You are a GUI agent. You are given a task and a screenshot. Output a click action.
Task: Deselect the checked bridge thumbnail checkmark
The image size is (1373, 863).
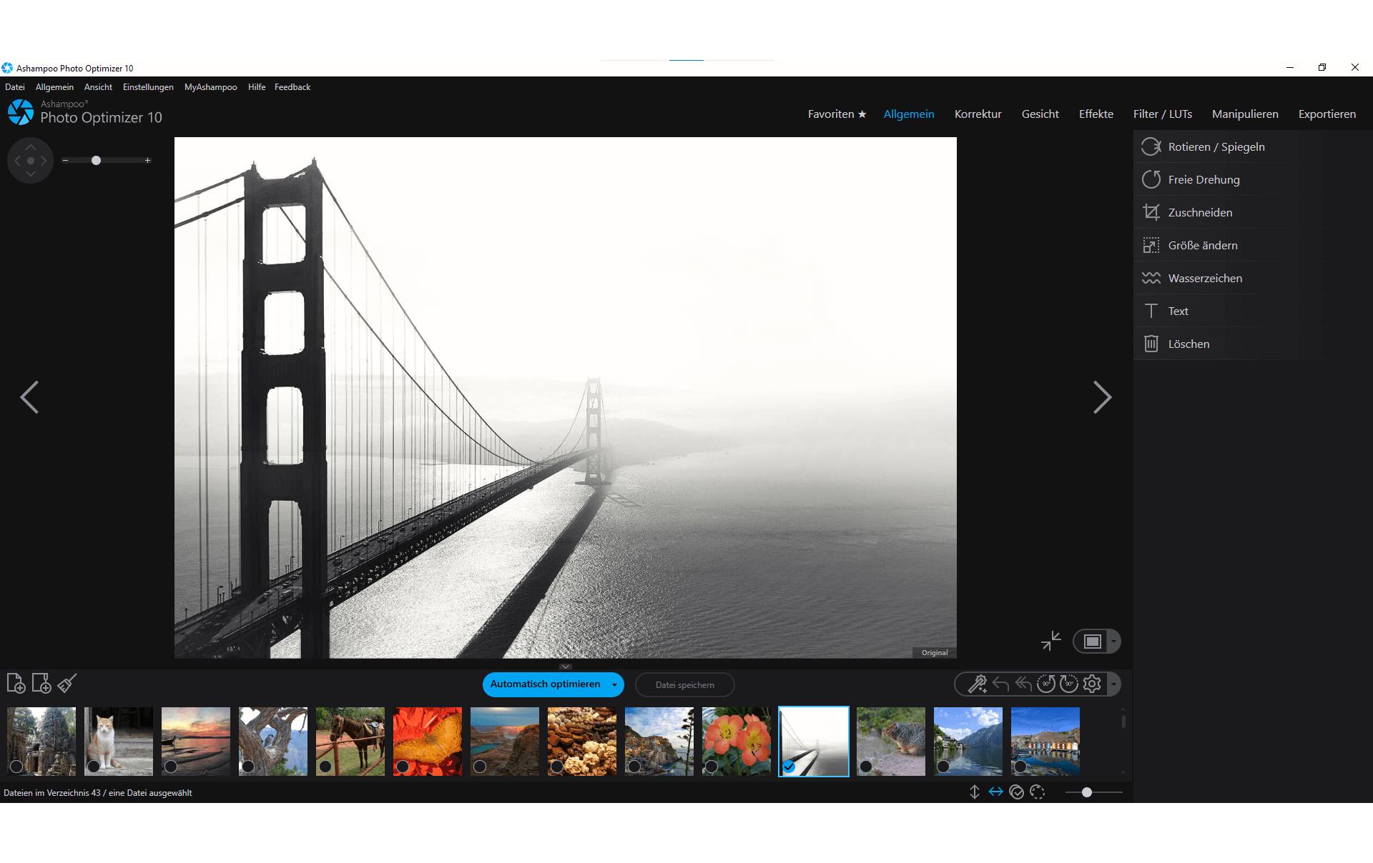[x=789, y=767]
